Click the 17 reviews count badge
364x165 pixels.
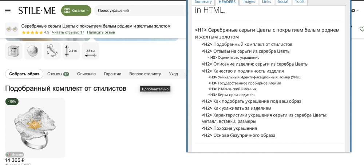coord(66,74)
